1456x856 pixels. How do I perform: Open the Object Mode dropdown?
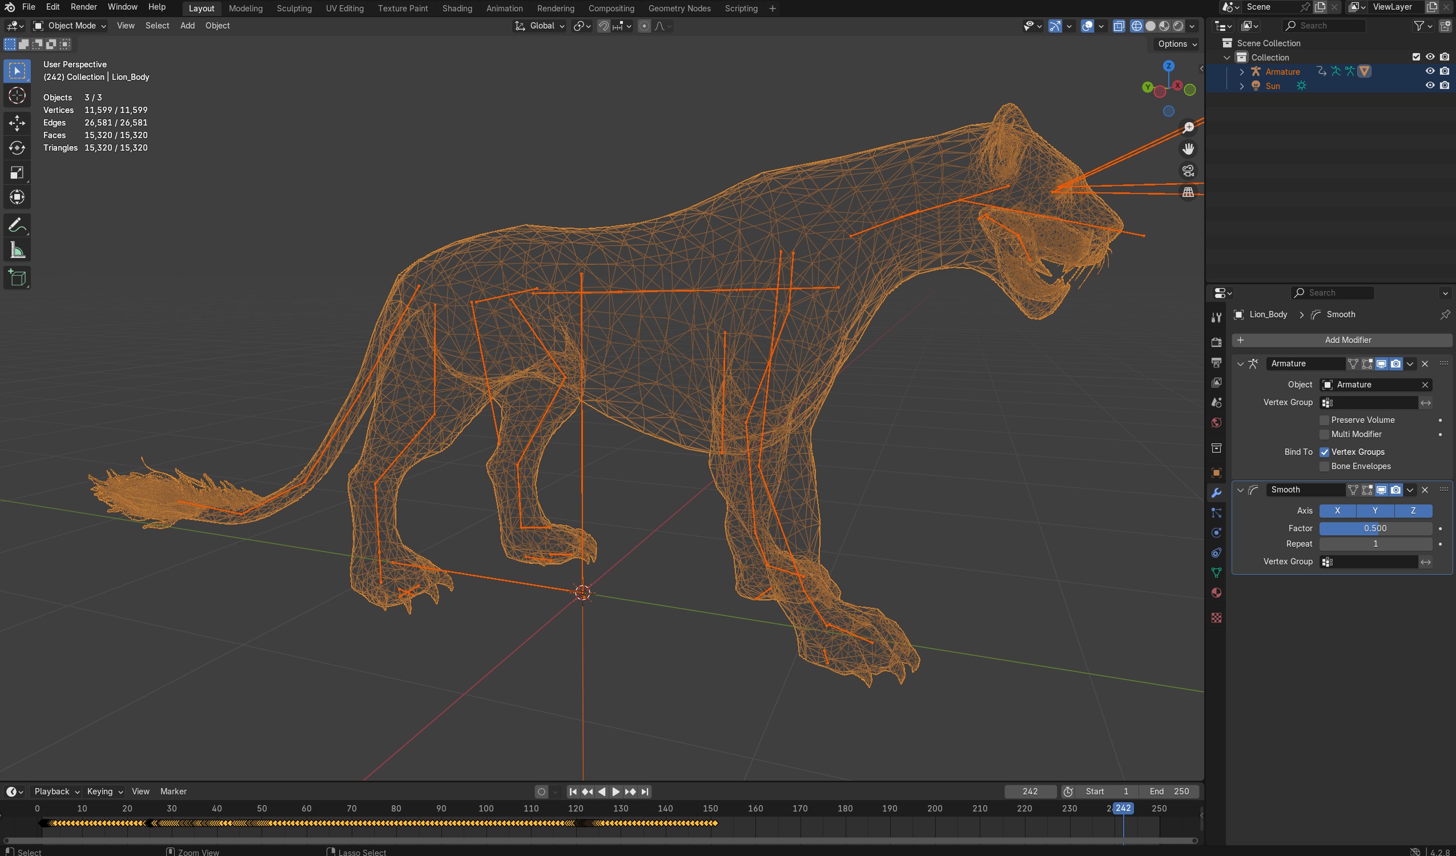(x=70, y=26)
